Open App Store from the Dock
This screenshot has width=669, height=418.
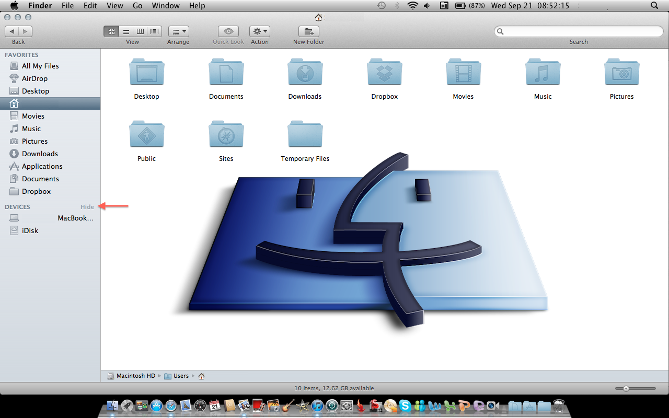point(156,405)
